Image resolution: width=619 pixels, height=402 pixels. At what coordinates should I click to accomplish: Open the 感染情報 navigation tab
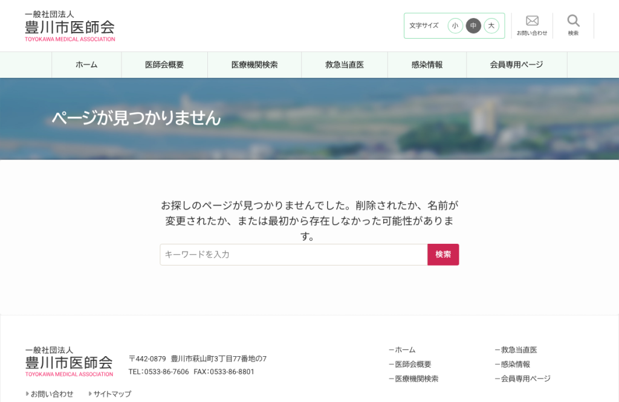(x=427, y=65)
